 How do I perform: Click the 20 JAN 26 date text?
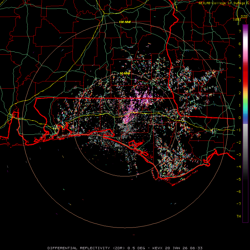176,248
